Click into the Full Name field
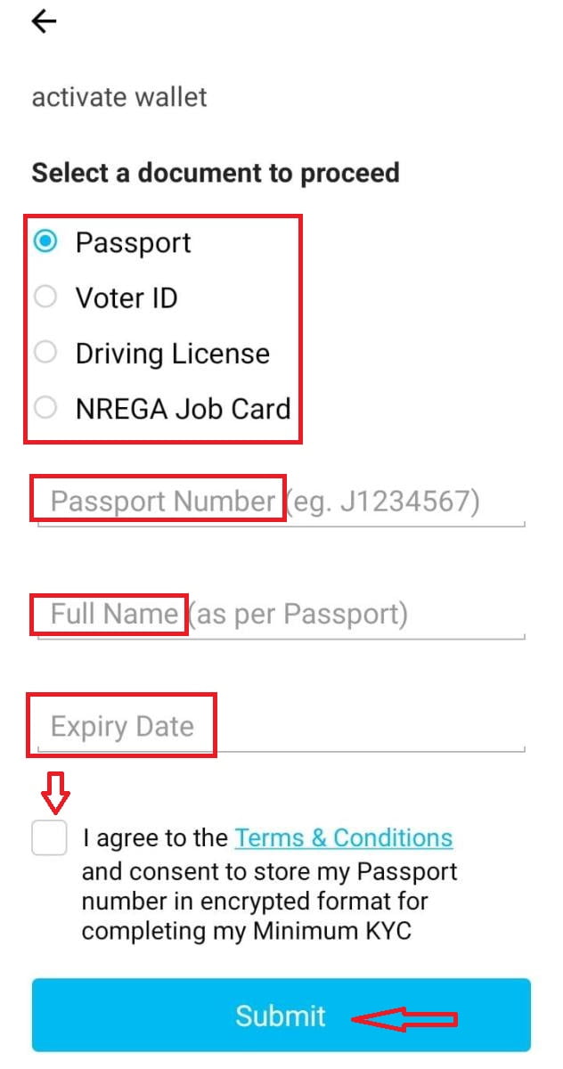 point(281,615)
